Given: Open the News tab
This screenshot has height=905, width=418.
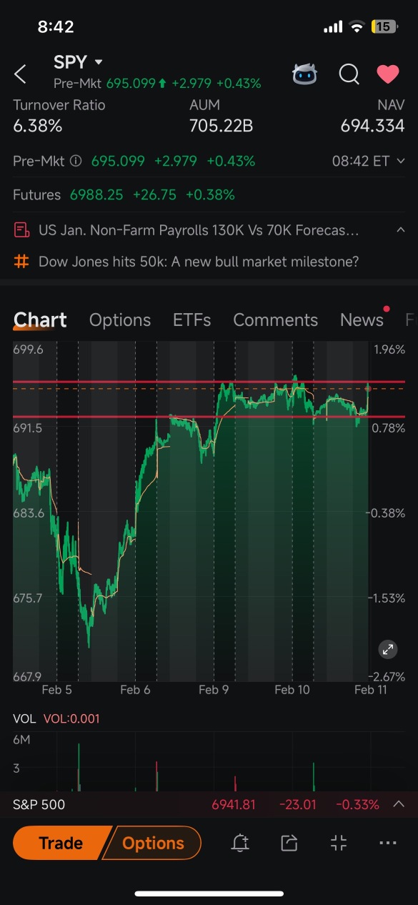Looking at the screenshot, I should tap(362, 320).
